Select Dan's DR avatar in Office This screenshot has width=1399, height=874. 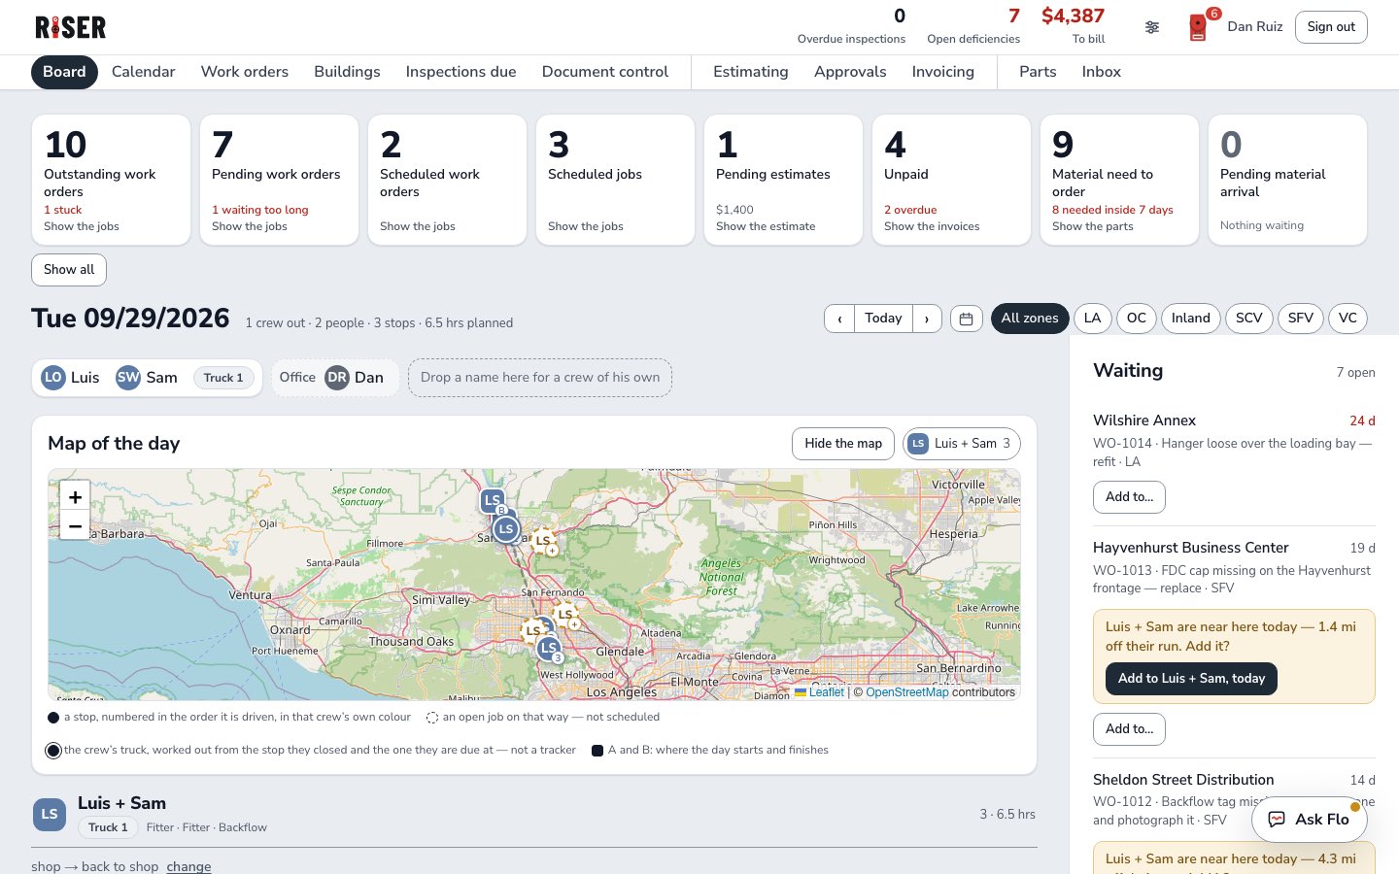coord(337,378)
